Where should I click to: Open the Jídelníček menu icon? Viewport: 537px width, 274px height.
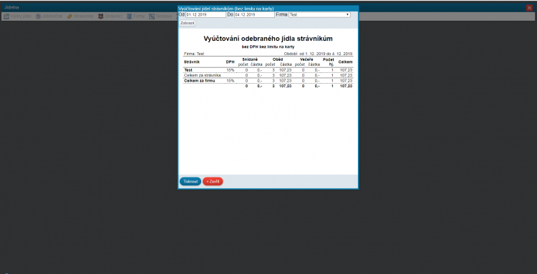coord(38,16)
